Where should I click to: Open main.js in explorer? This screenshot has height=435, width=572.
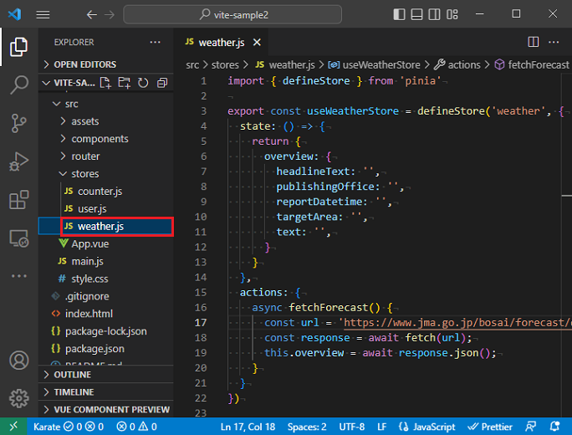(x=106, y=261)
